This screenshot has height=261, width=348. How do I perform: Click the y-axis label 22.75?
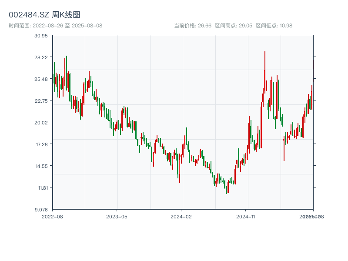41,101
